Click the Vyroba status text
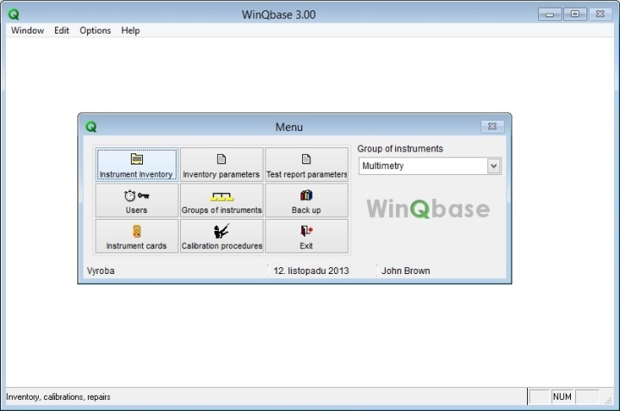620x411 pixels. pyautogui.click(x=101, y=271)
